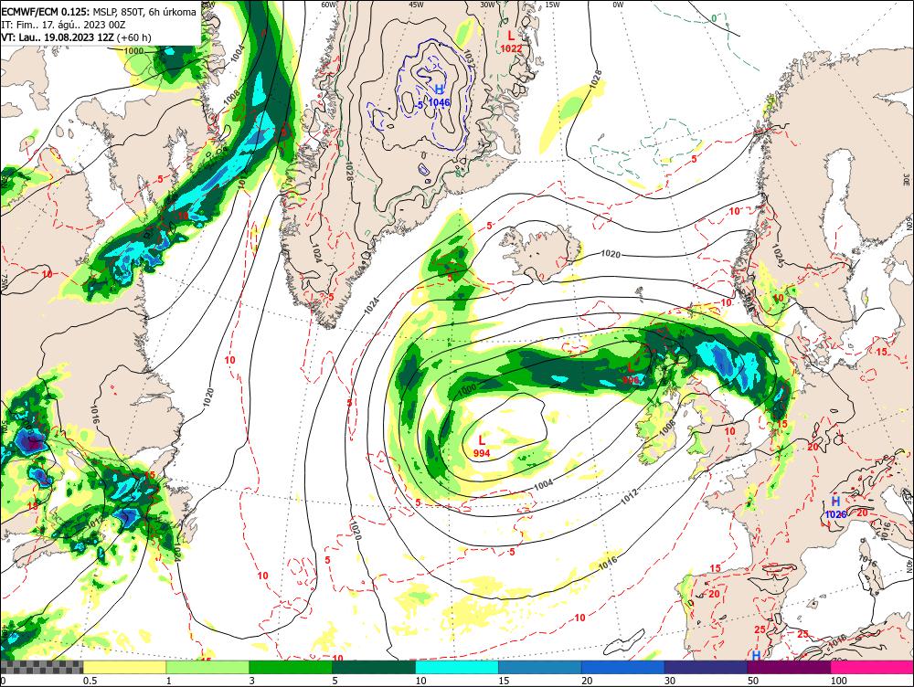Select the cyan 10–15 legend swatch
Viewport: 914px width, 687px height.
coord(456,667)
